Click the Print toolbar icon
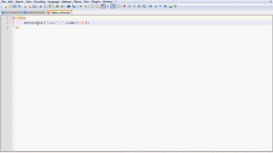273x153 pixels. point(34,6)
